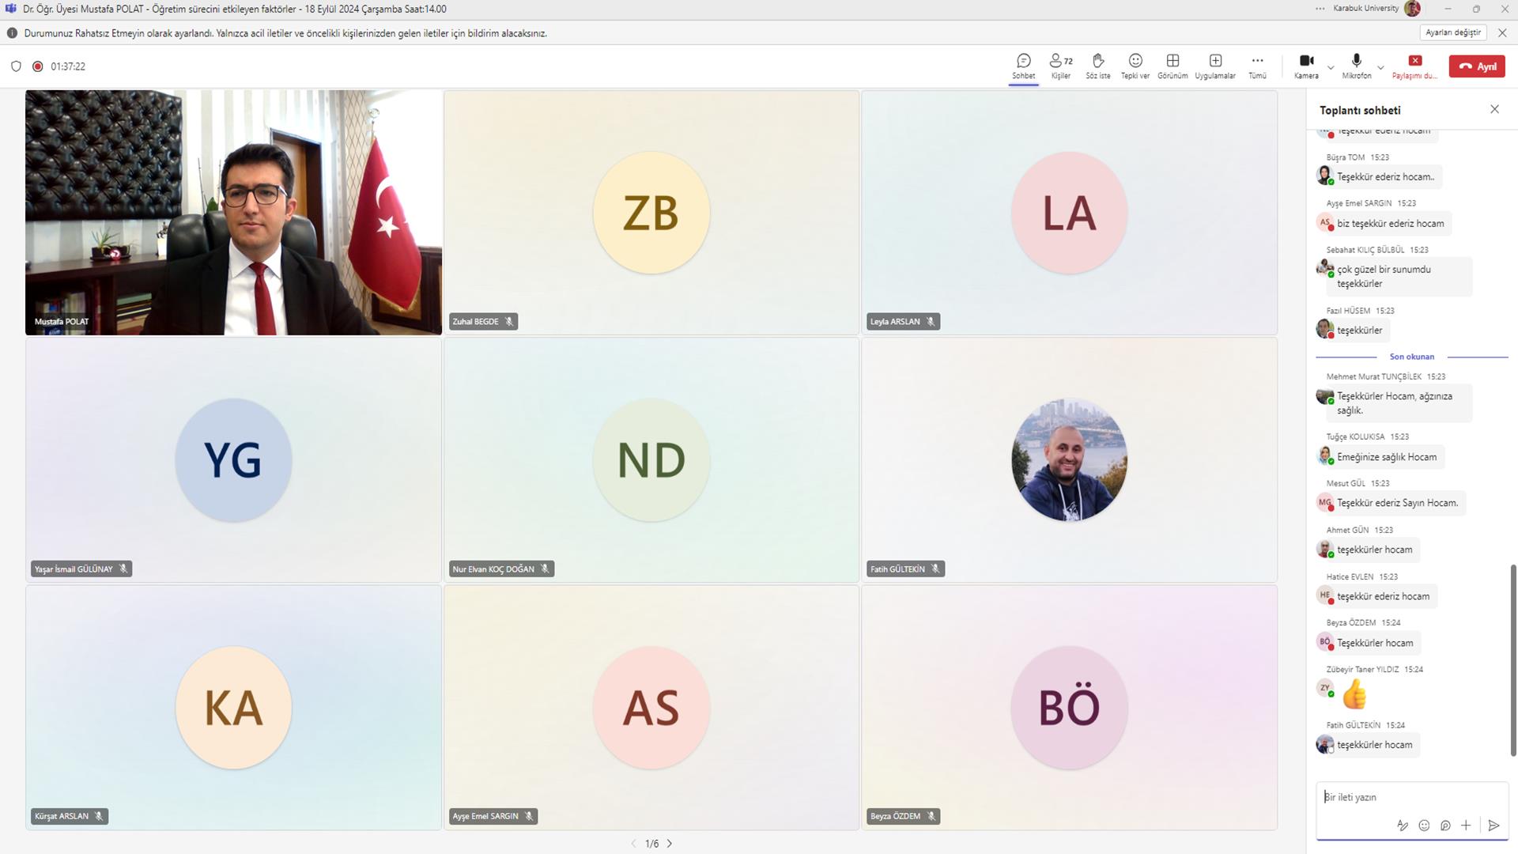
Task: Click the chat panel scrollbar
Action: click(x=1513, y=660)
